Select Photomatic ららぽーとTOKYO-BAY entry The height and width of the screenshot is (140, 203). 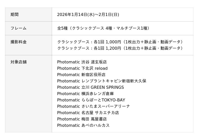coord(91,100)
